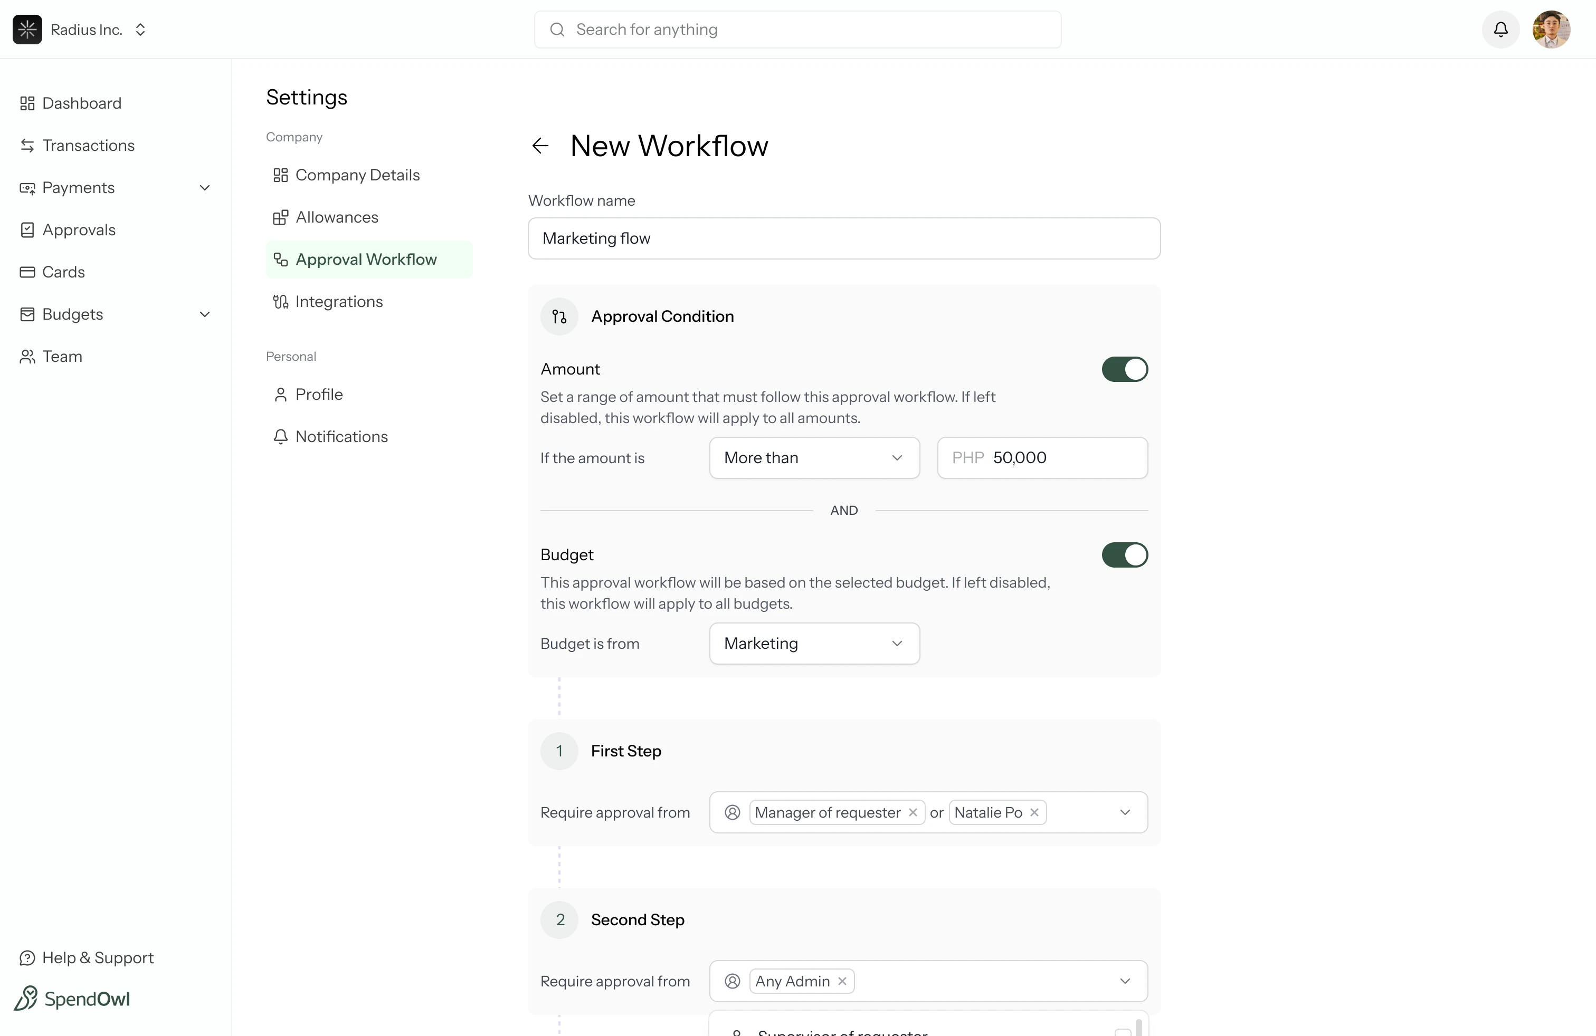Open the Dashboard from the sidebar
Image resolution: width=1596 pixels, height=1036 pixels.
[81, 102]
